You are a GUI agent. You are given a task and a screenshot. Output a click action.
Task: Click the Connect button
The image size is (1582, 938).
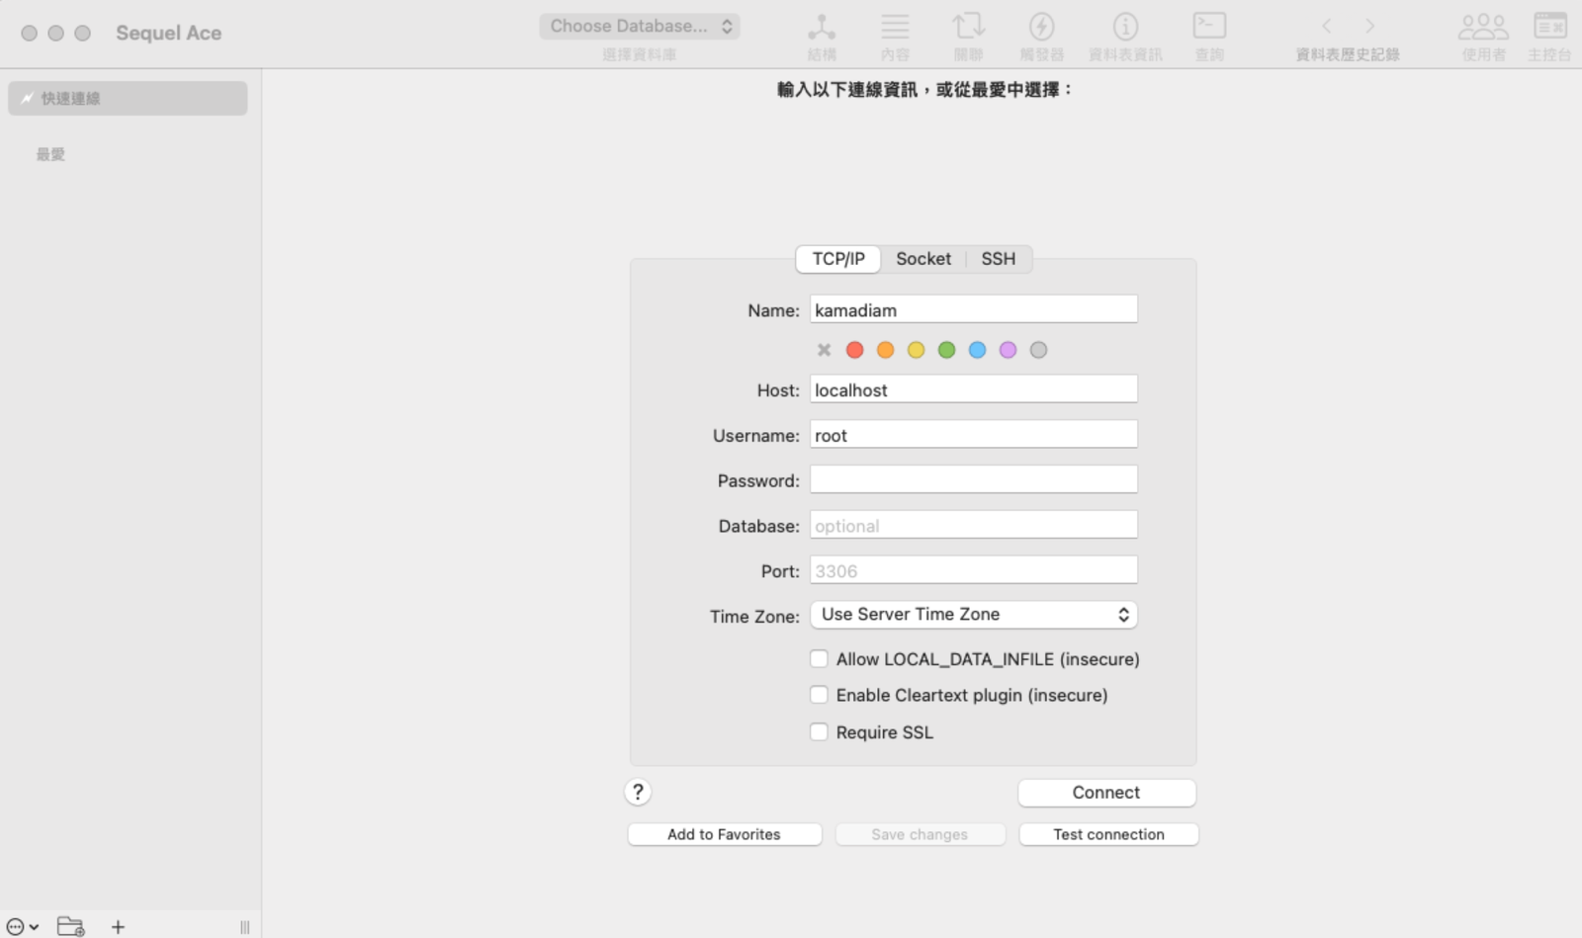pos(1106,793)
